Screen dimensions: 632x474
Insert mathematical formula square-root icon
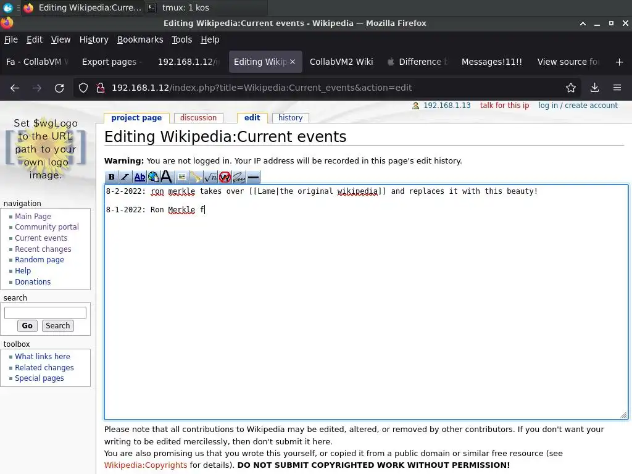coord(210,177)
